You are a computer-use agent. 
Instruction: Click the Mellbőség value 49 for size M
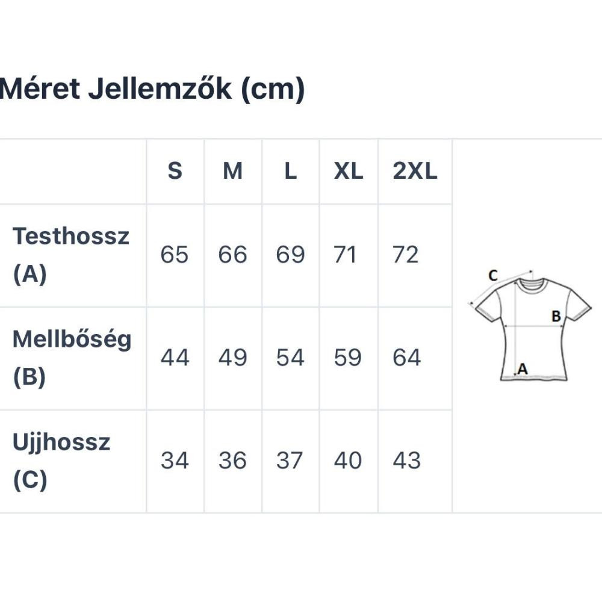[x=232, y=358]
